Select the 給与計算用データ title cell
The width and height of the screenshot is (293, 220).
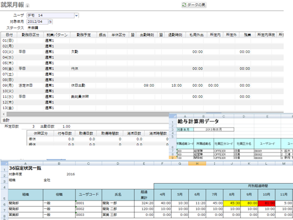click(198, 121)
